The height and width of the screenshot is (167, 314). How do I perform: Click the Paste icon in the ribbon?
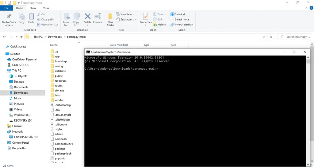coord(31,17)
